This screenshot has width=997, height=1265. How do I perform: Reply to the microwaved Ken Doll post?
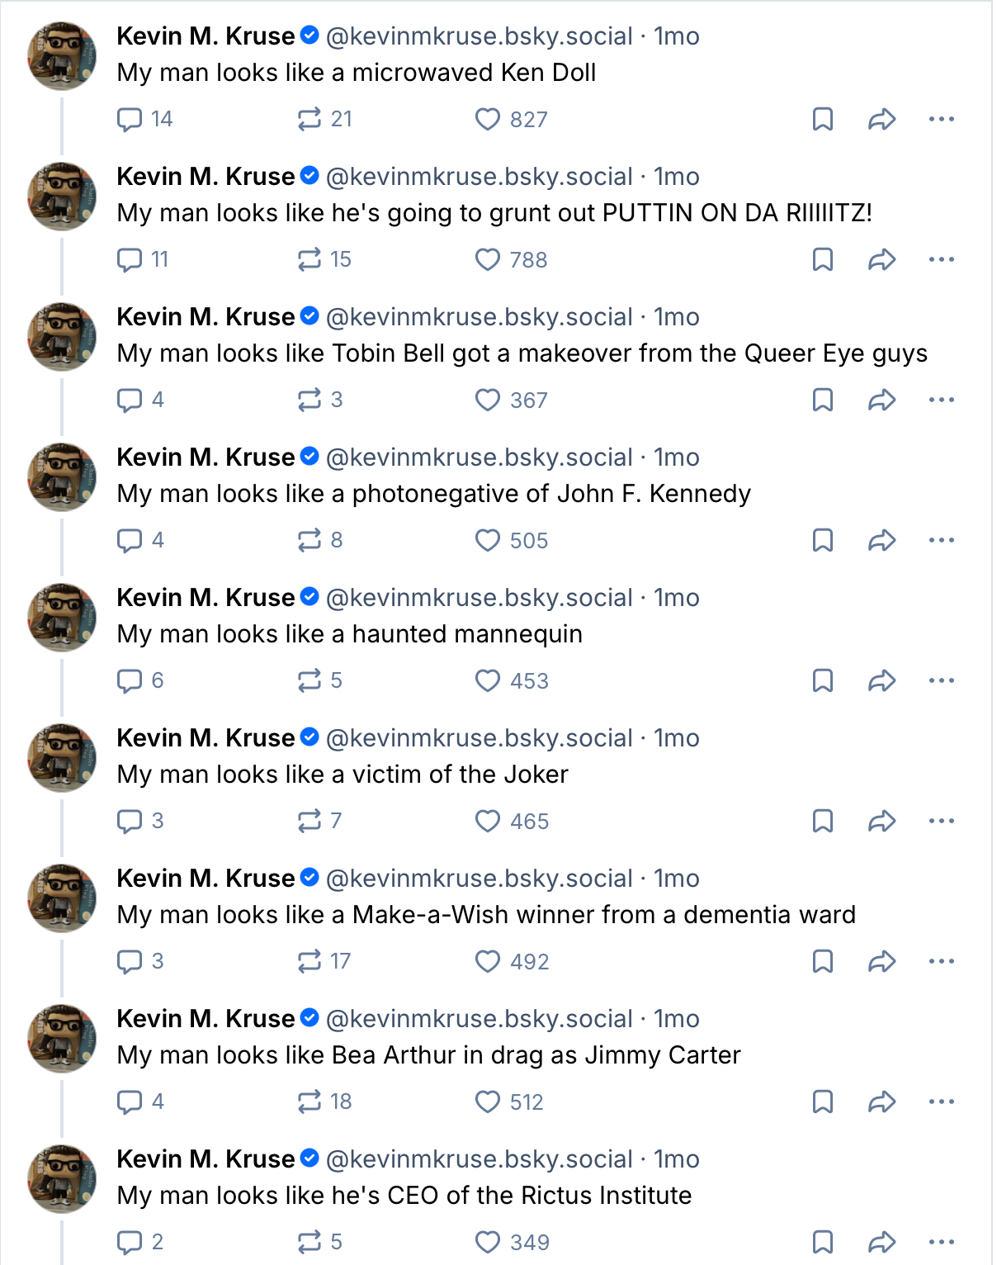point(130,120)
